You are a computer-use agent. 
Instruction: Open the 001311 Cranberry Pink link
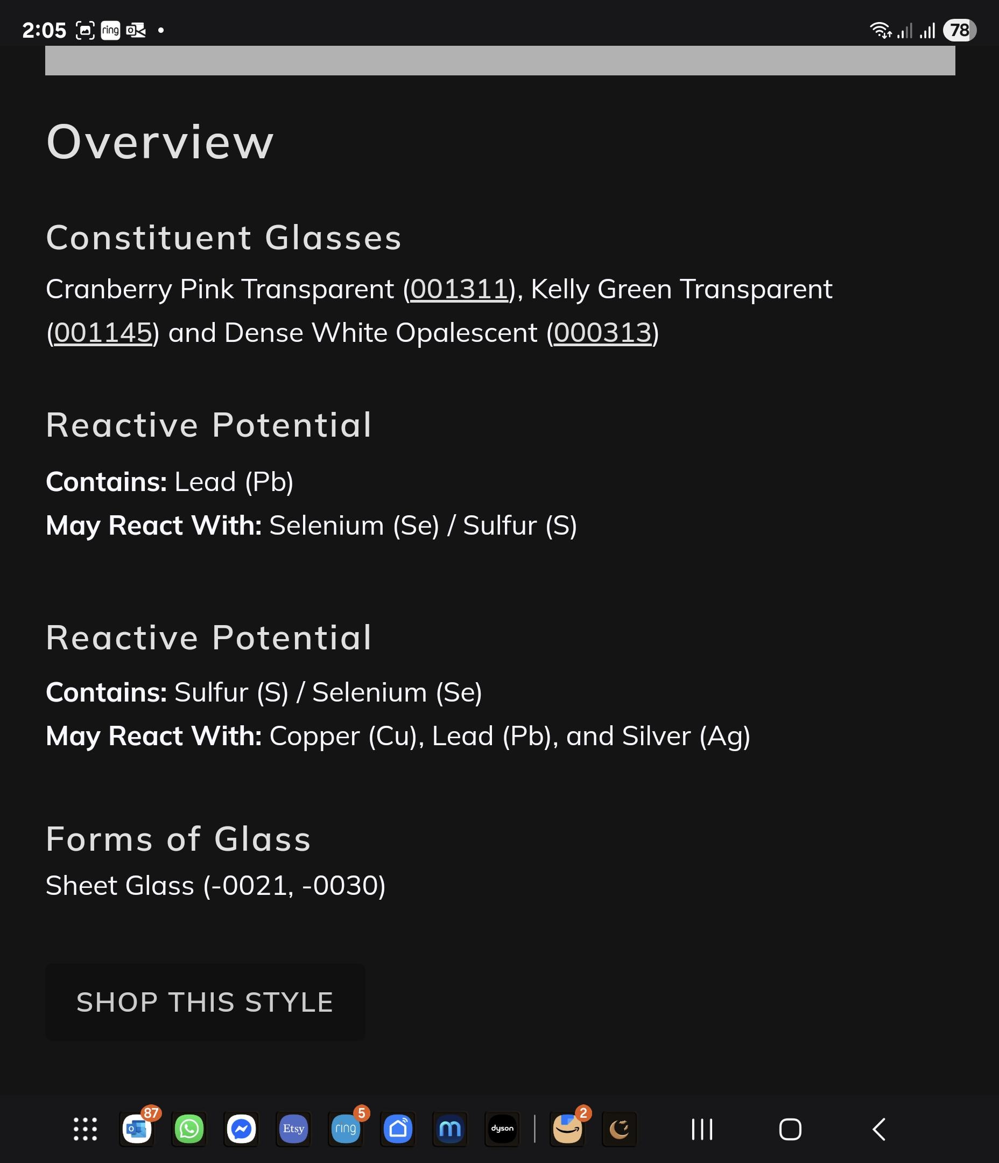point(459,289)
